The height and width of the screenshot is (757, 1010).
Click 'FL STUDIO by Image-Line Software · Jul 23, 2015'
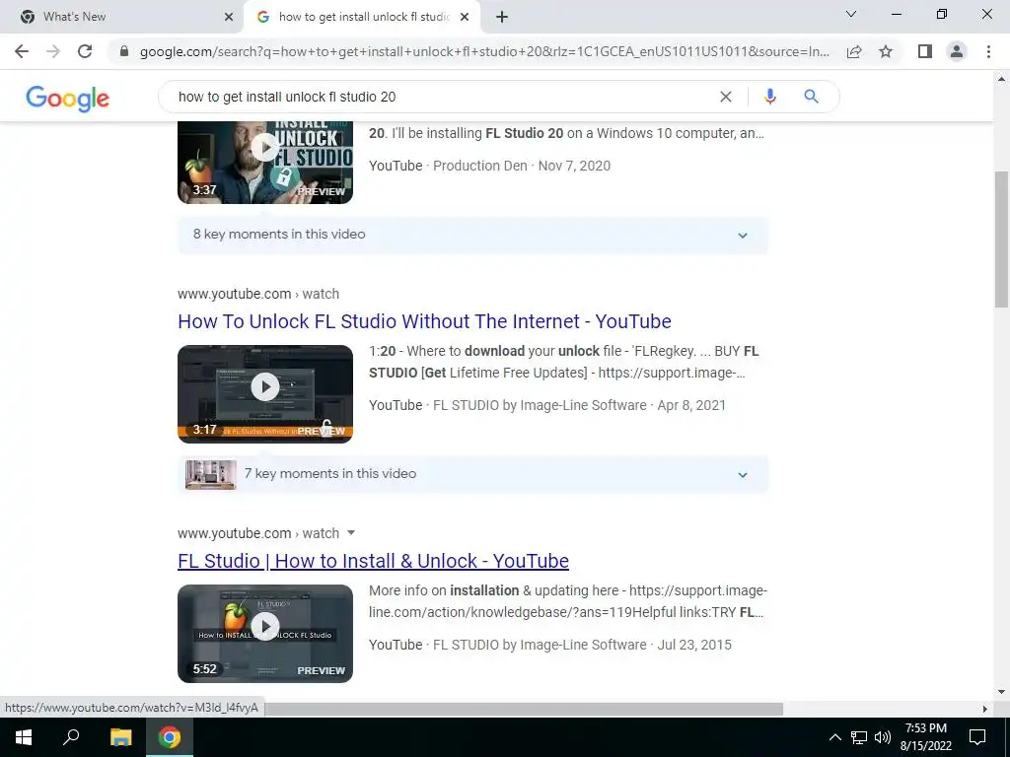582,645
